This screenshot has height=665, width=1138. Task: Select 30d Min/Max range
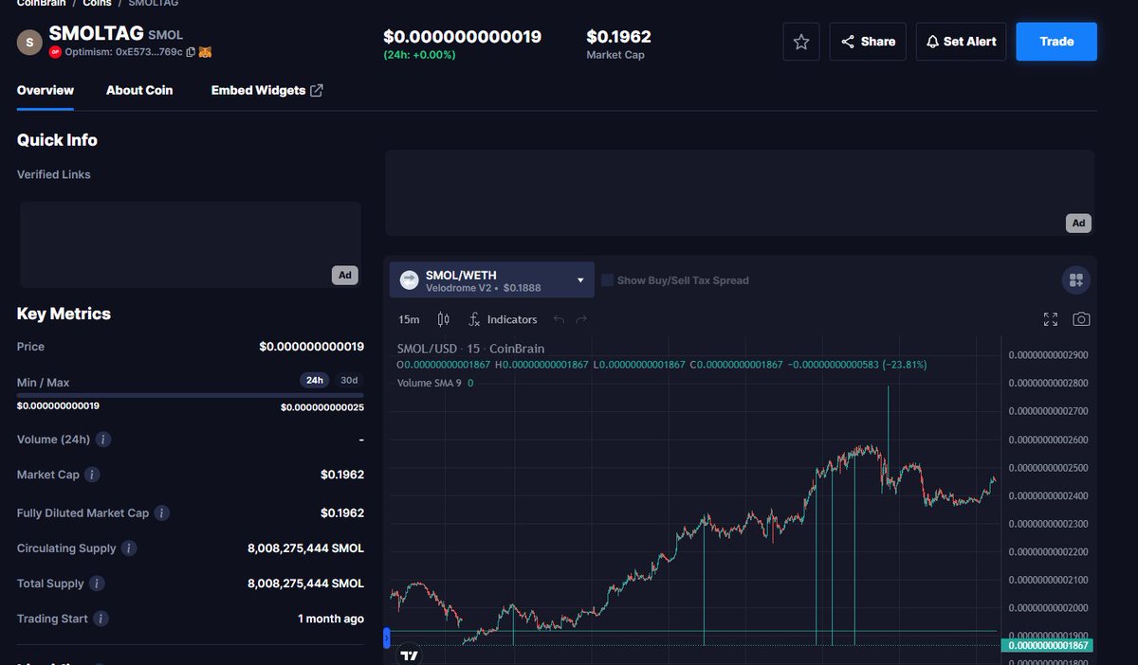(x=349, y=380)
